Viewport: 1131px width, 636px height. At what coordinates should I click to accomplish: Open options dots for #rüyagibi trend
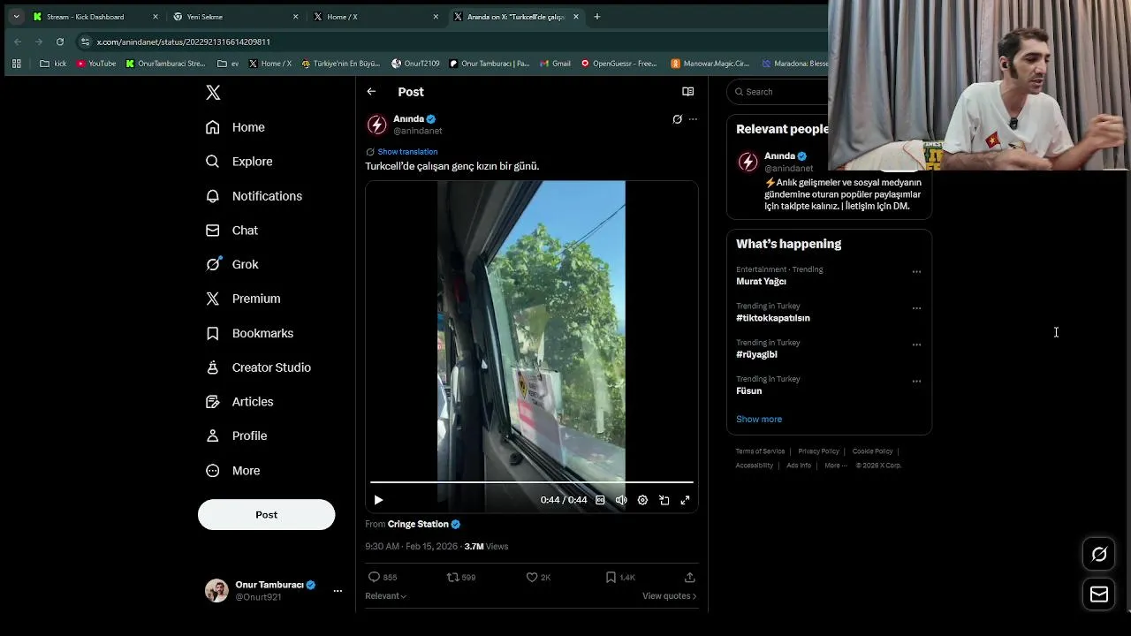click(x=916, y=344)
